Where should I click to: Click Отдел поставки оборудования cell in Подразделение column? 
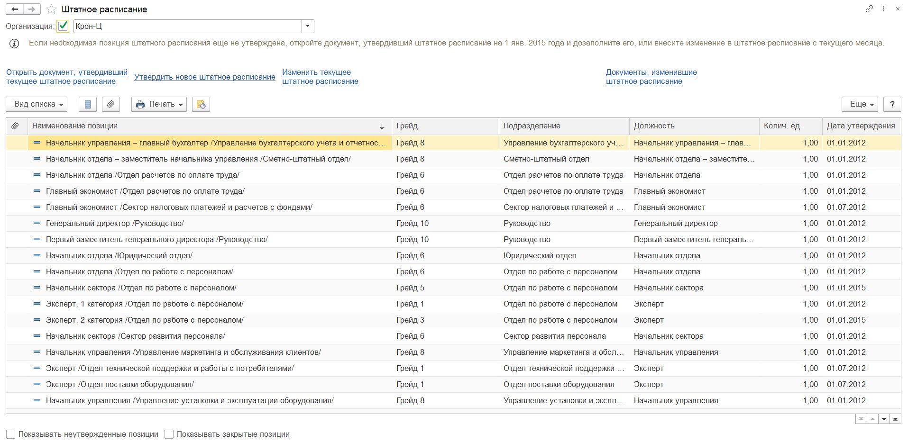point(564,384)
